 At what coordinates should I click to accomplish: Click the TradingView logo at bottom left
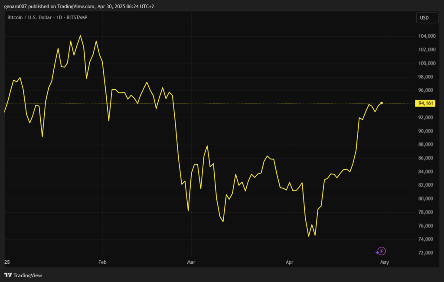coord(23,275)
